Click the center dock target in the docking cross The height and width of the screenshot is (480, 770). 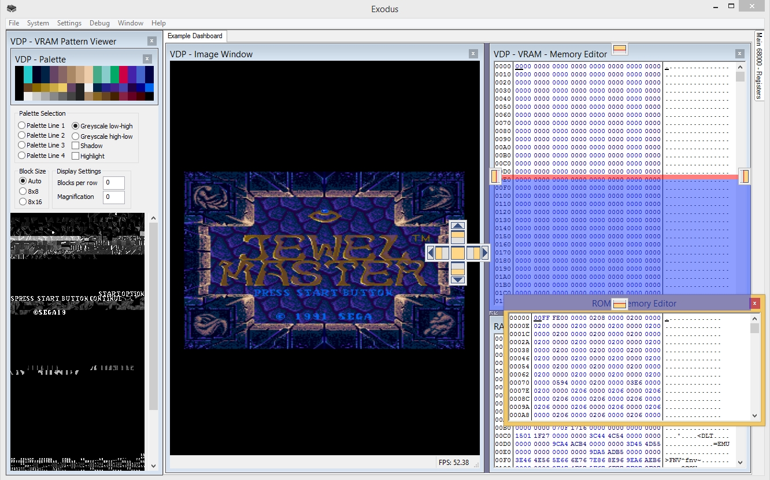pyautogui.click(x=458, y=253)
